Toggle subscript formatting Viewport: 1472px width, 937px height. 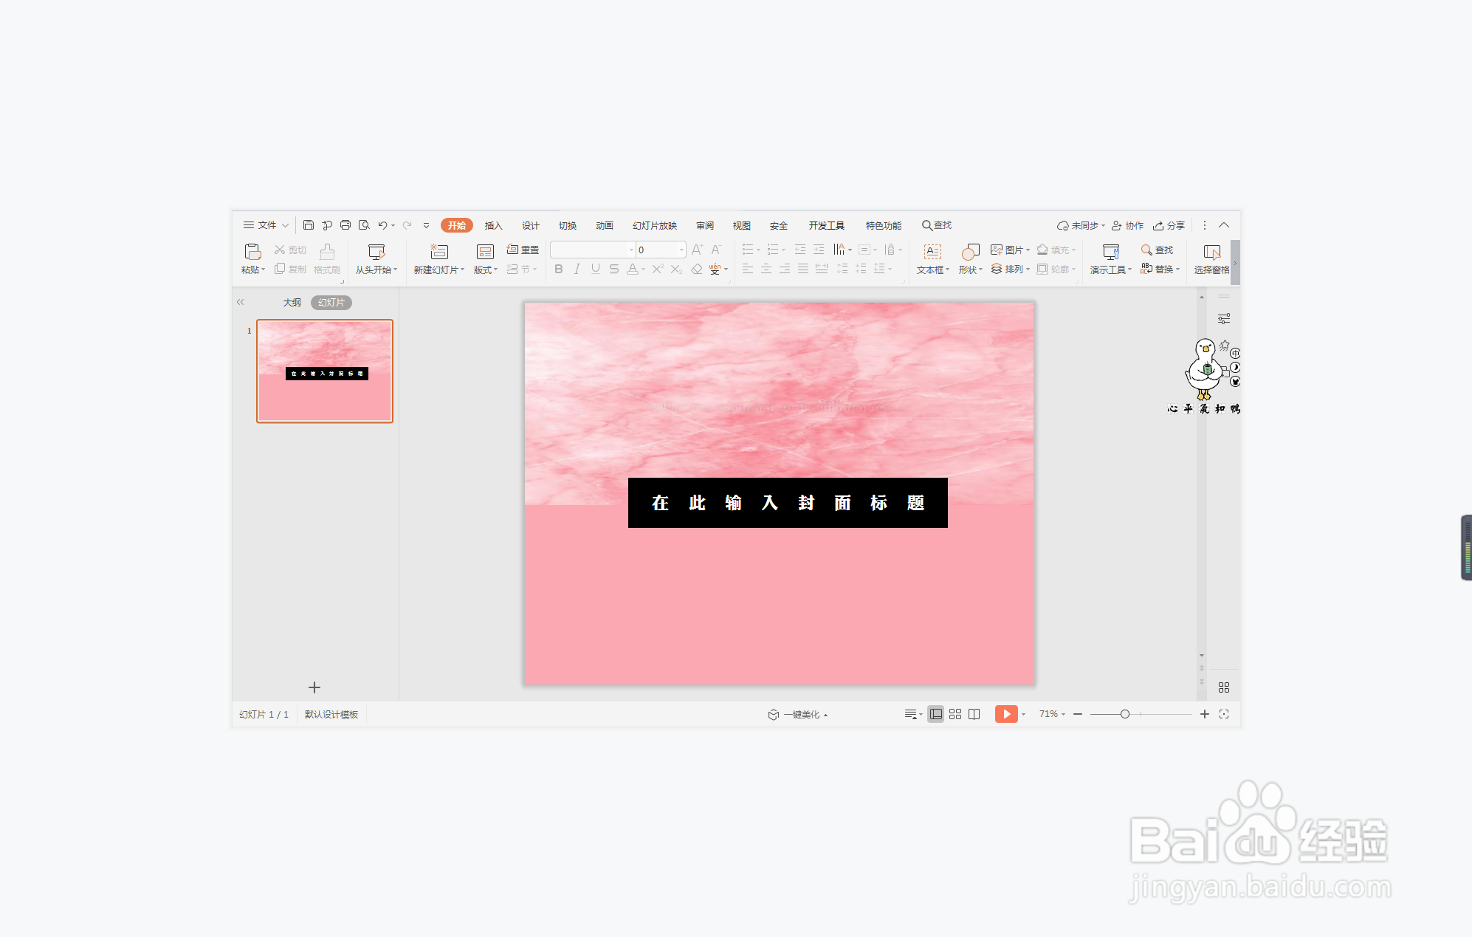click(x=676, y=270)
